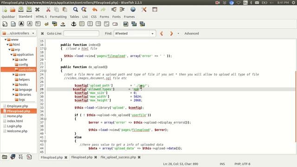Expand the libraries folder
Viewport: 297px width, 167px height.
click(13, 95)
